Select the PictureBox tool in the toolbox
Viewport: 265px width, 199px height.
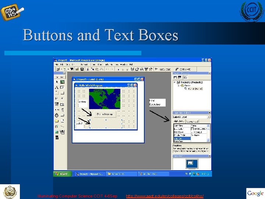coord(62,82)
